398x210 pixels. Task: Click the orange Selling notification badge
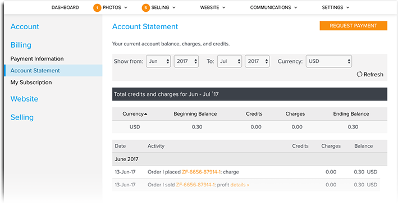pos(146,8)
